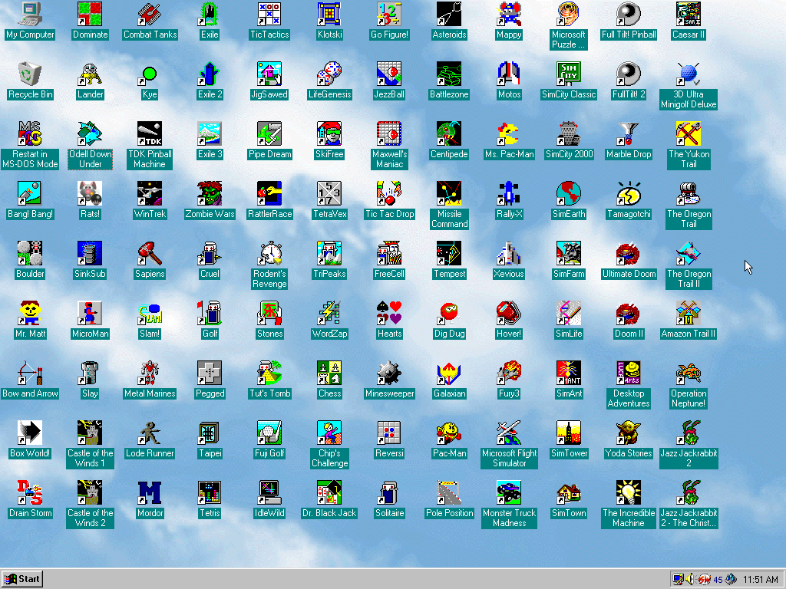
Task: Select Restart in MS-DOS Mode icon
Action: point(30,133)
